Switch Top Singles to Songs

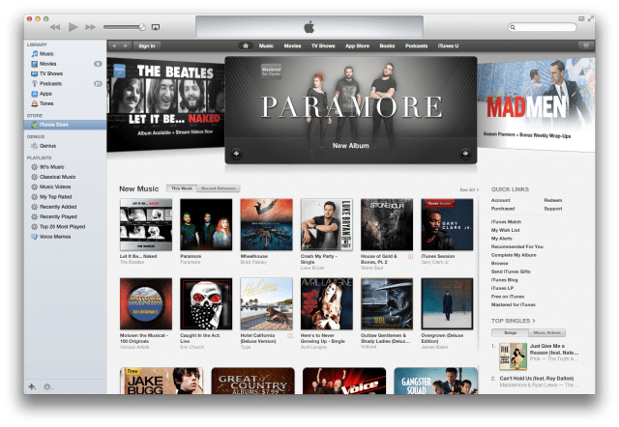pos(510,332)
